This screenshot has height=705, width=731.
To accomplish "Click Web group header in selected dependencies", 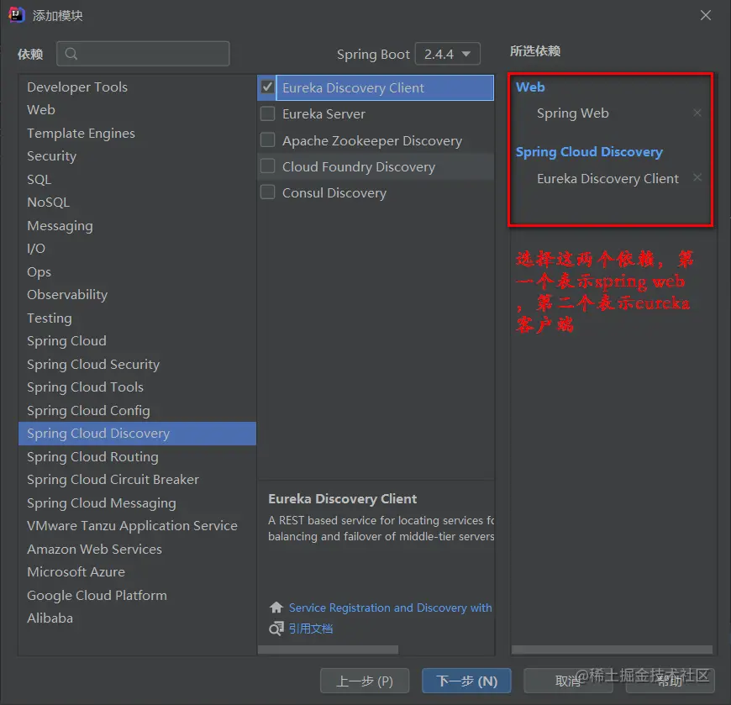I will coord(530,87).
